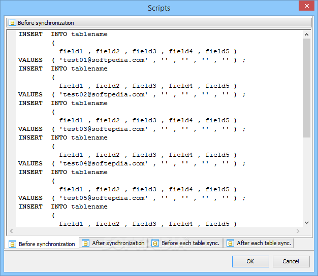Click the first INSERT keyword in the editor
This screenshot has width=318, height=276.
coord(30,34)
